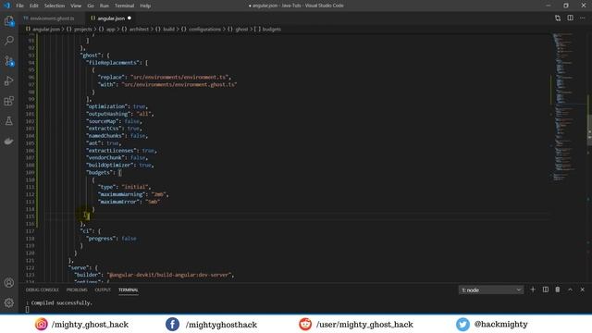Screen dimensions: 592x333
Task: Click the "maximumError" key on line 113
Action: 118,202
